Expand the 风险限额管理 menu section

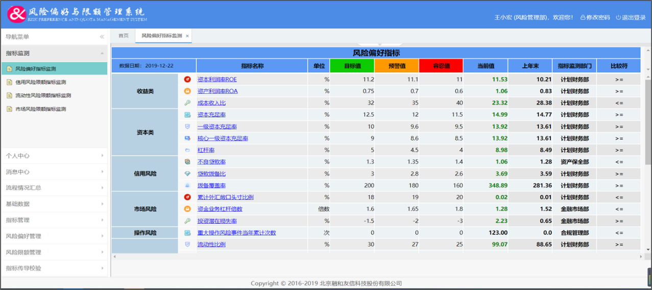click(x=54, y=252)
